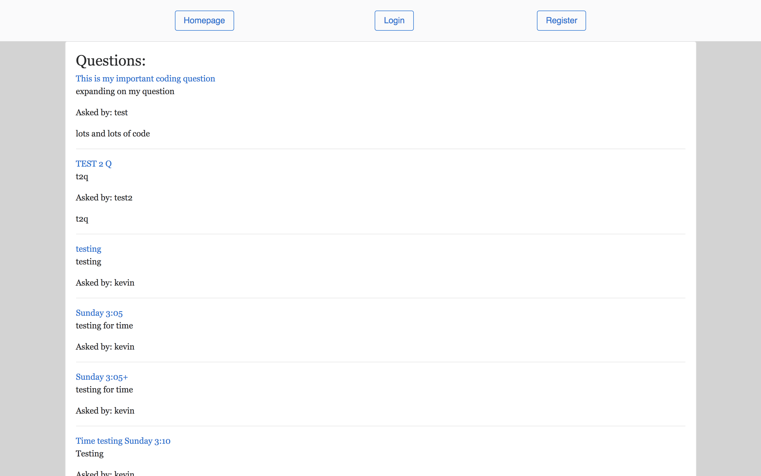Click 'Testing' description under Time testing Sunday 3:10
The height and width of the screenshot is (476, 761).
[90, 454]
